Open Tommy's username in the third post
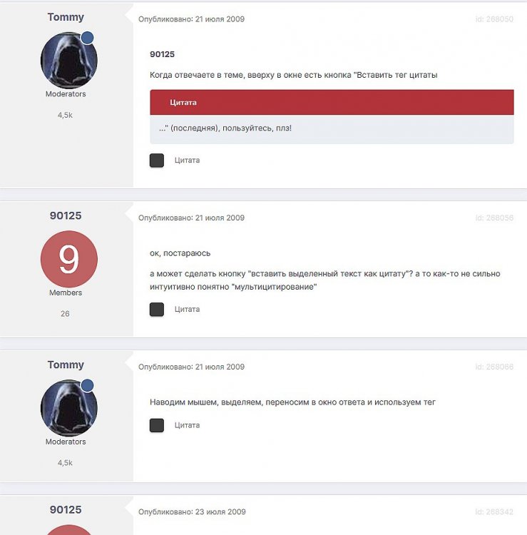This screenshot has width=527, height=535. 66,365
